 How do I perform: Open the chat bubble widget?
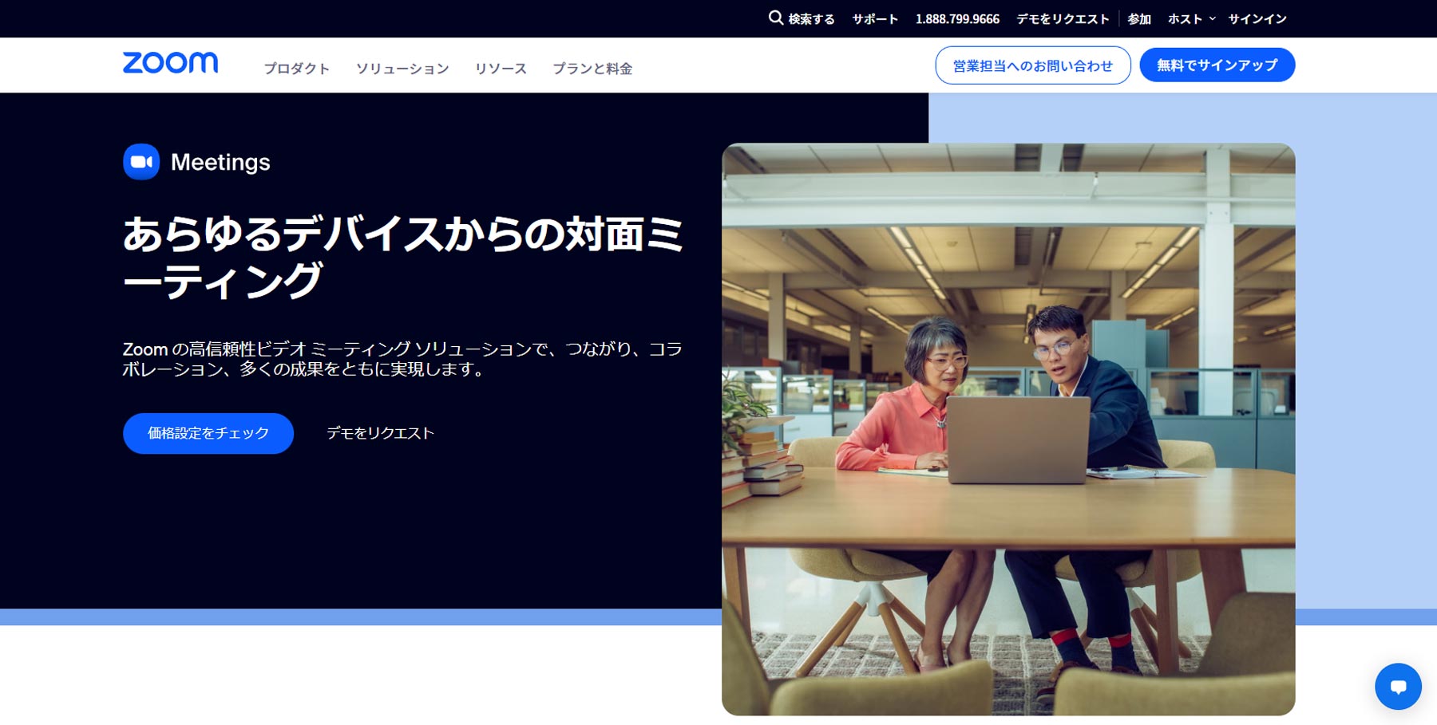coord(1398,687)
